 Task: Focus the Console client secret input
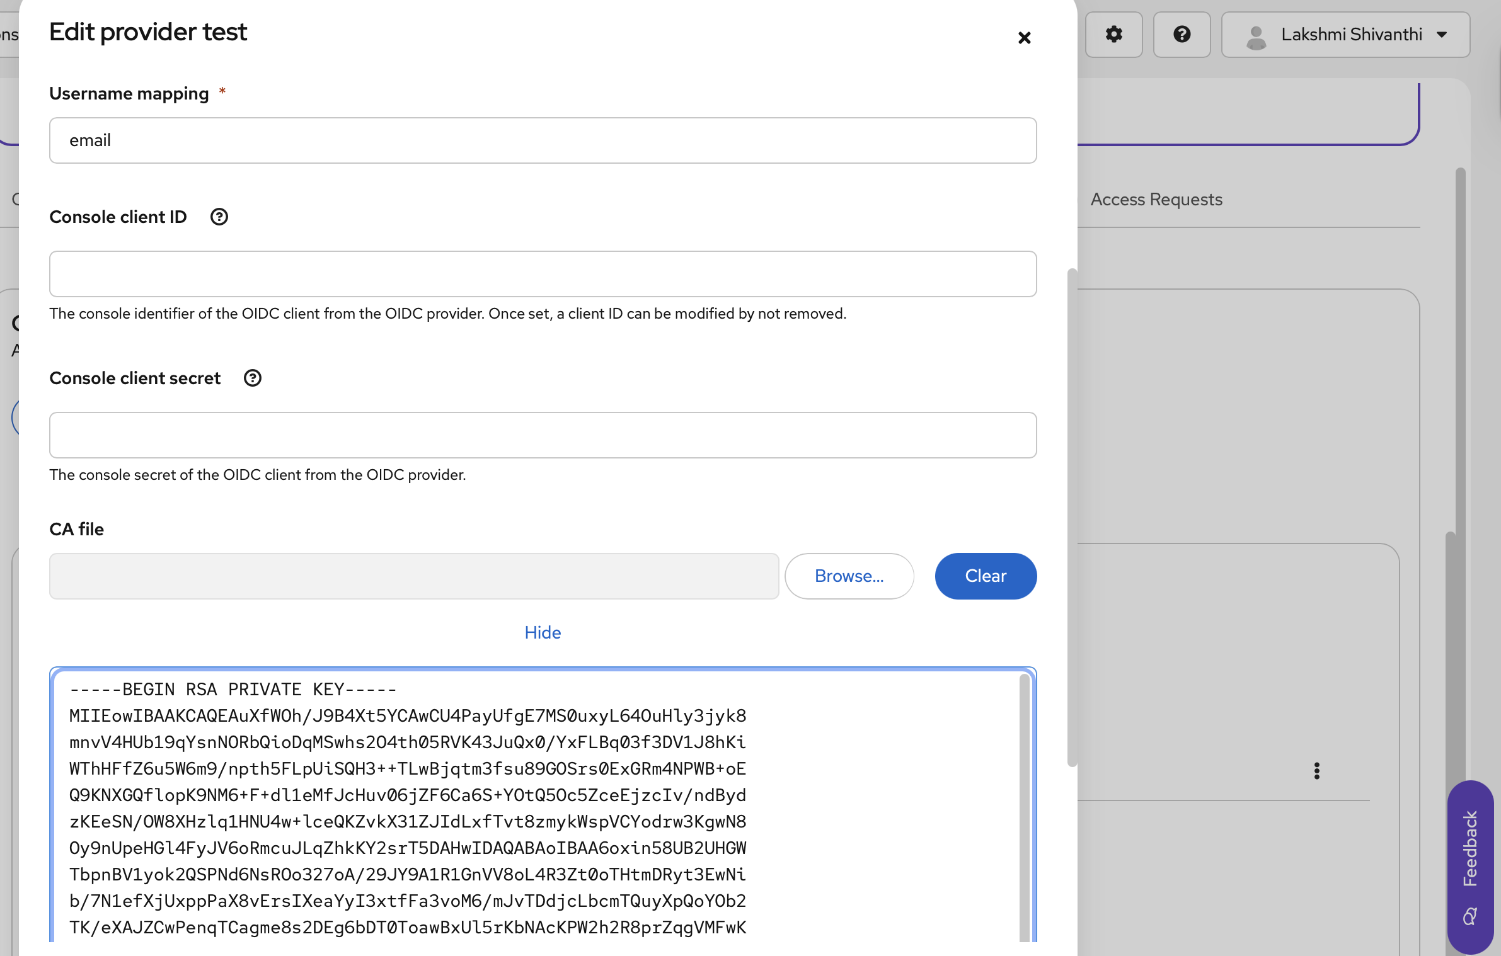tap(543, 435)
